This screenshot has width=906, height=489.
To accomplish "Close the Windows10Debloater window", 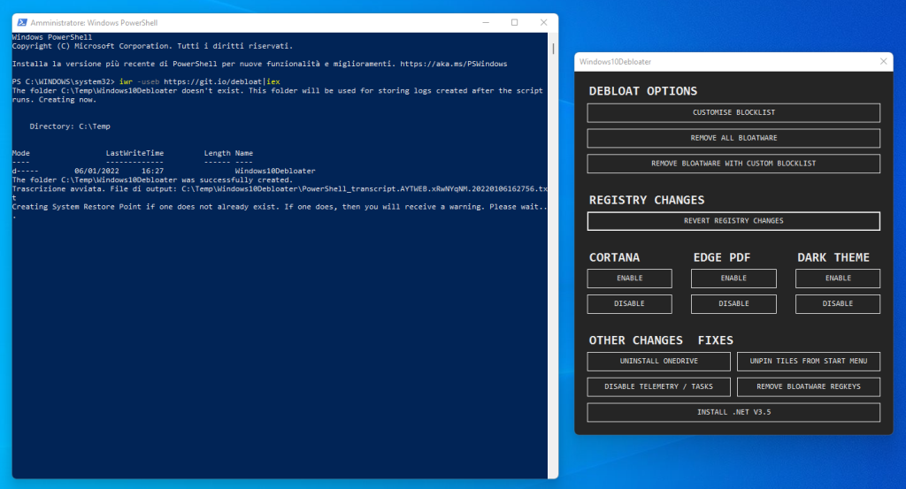I will coord(881,61).
